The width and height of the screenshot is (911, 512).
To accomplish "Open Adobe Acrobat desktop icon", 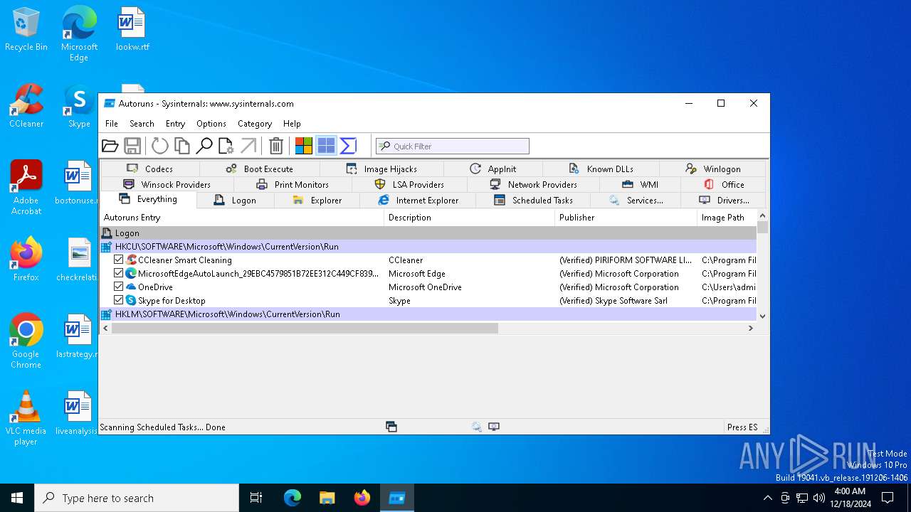I will click(x=26, y=188).
